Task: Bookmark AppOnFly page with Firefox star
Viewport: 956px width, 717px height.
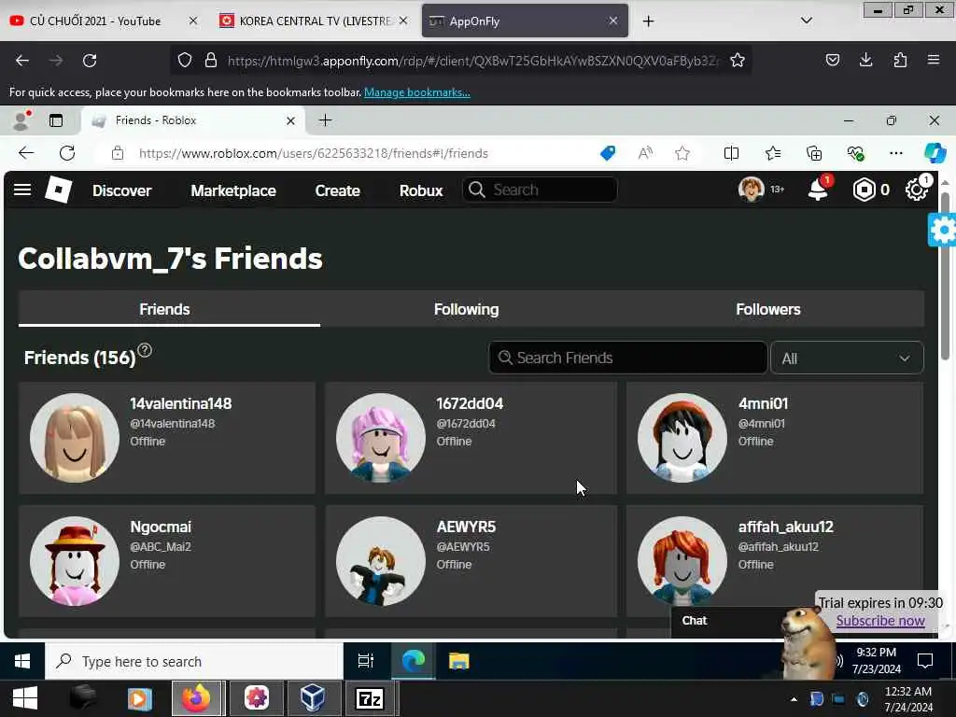Action: pyautogui.click(x=738, y=61)
